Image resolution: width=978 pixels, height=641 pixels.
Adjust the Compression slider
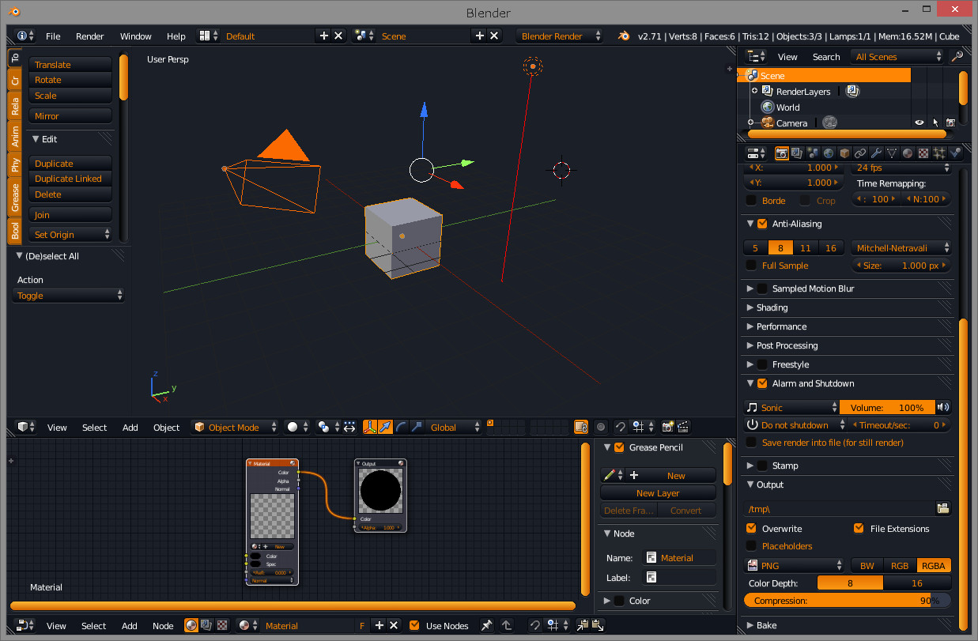[x=848, y=601]
